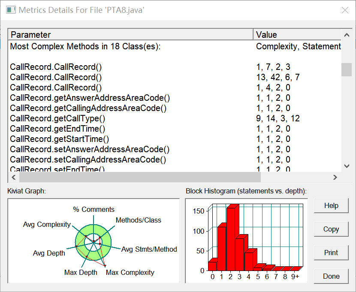This screenshot has width=356, height=292.
Task: Select the CallRecord.CallRecord() row with value 13, 42, 6, 7
Action: click(175, 77)
